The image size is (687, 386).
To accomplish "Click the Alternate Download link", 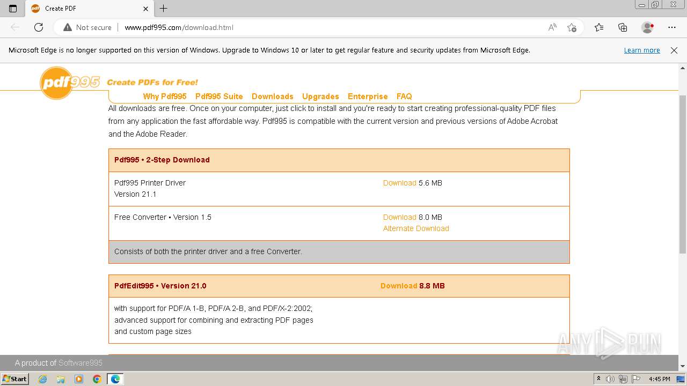I will [x=416, y=228].
